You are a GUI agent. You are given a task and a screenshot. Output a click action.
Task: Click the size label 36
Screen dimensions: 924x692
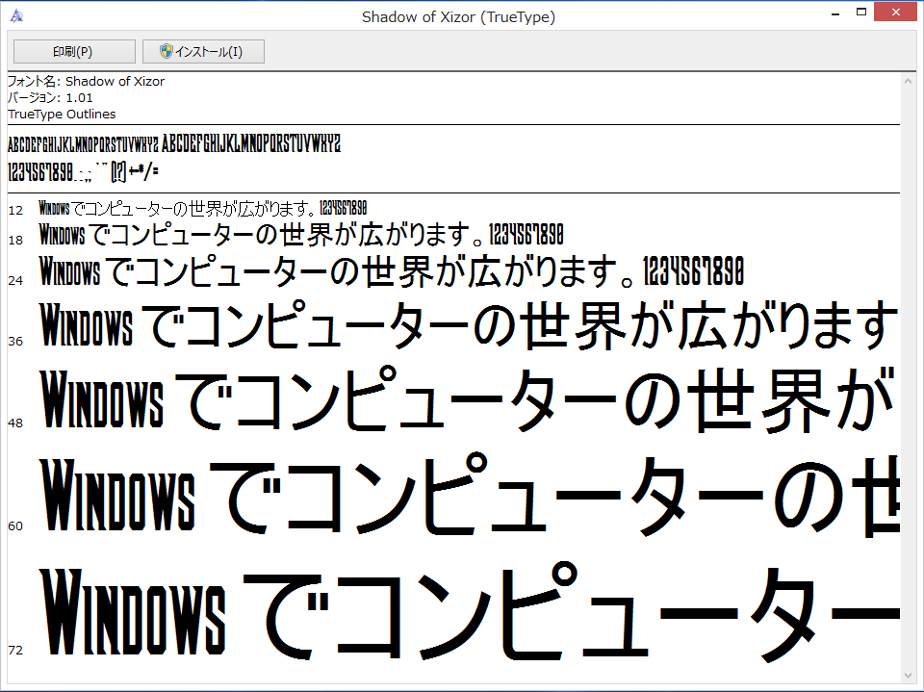point(16,342)
